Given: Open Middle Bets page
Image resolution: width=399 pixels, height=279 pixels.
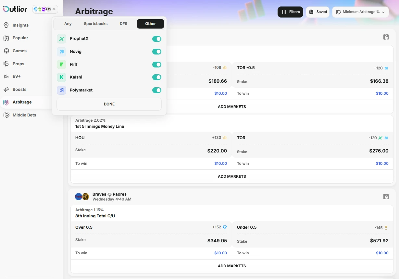Looking at the screenshot, I should click(24, 115).
